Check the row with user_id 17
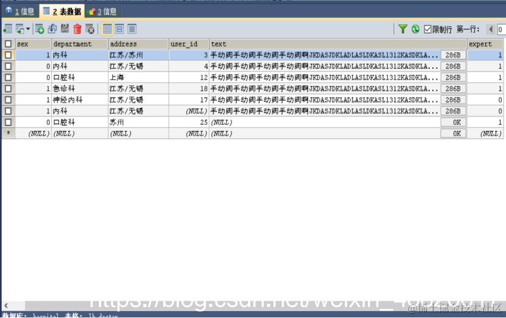Viewport: 506px width, 318px height. 9,100
